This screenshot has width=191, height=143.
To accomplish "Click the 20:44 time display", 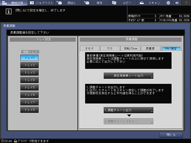I will tap(8, 141).
